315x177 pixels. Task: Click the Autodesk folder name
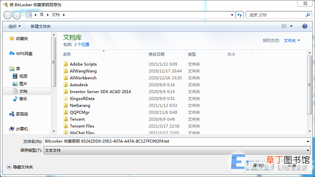point(79,85)
